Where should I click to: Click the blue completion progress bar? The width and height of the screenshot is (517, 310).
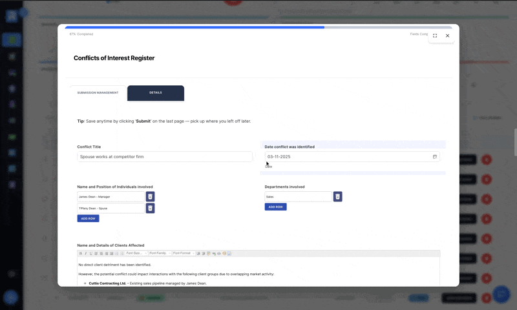(195, 27)
